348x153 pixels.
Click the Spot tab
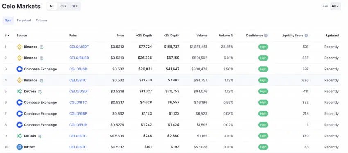coord(8,20)
